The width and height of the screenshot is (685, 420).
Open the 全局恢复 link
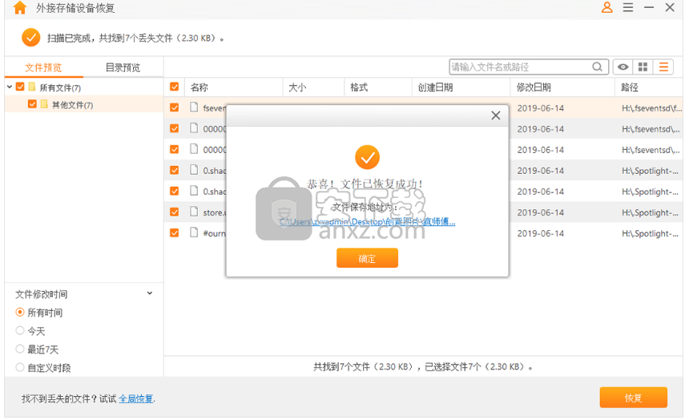pos(136,398)
